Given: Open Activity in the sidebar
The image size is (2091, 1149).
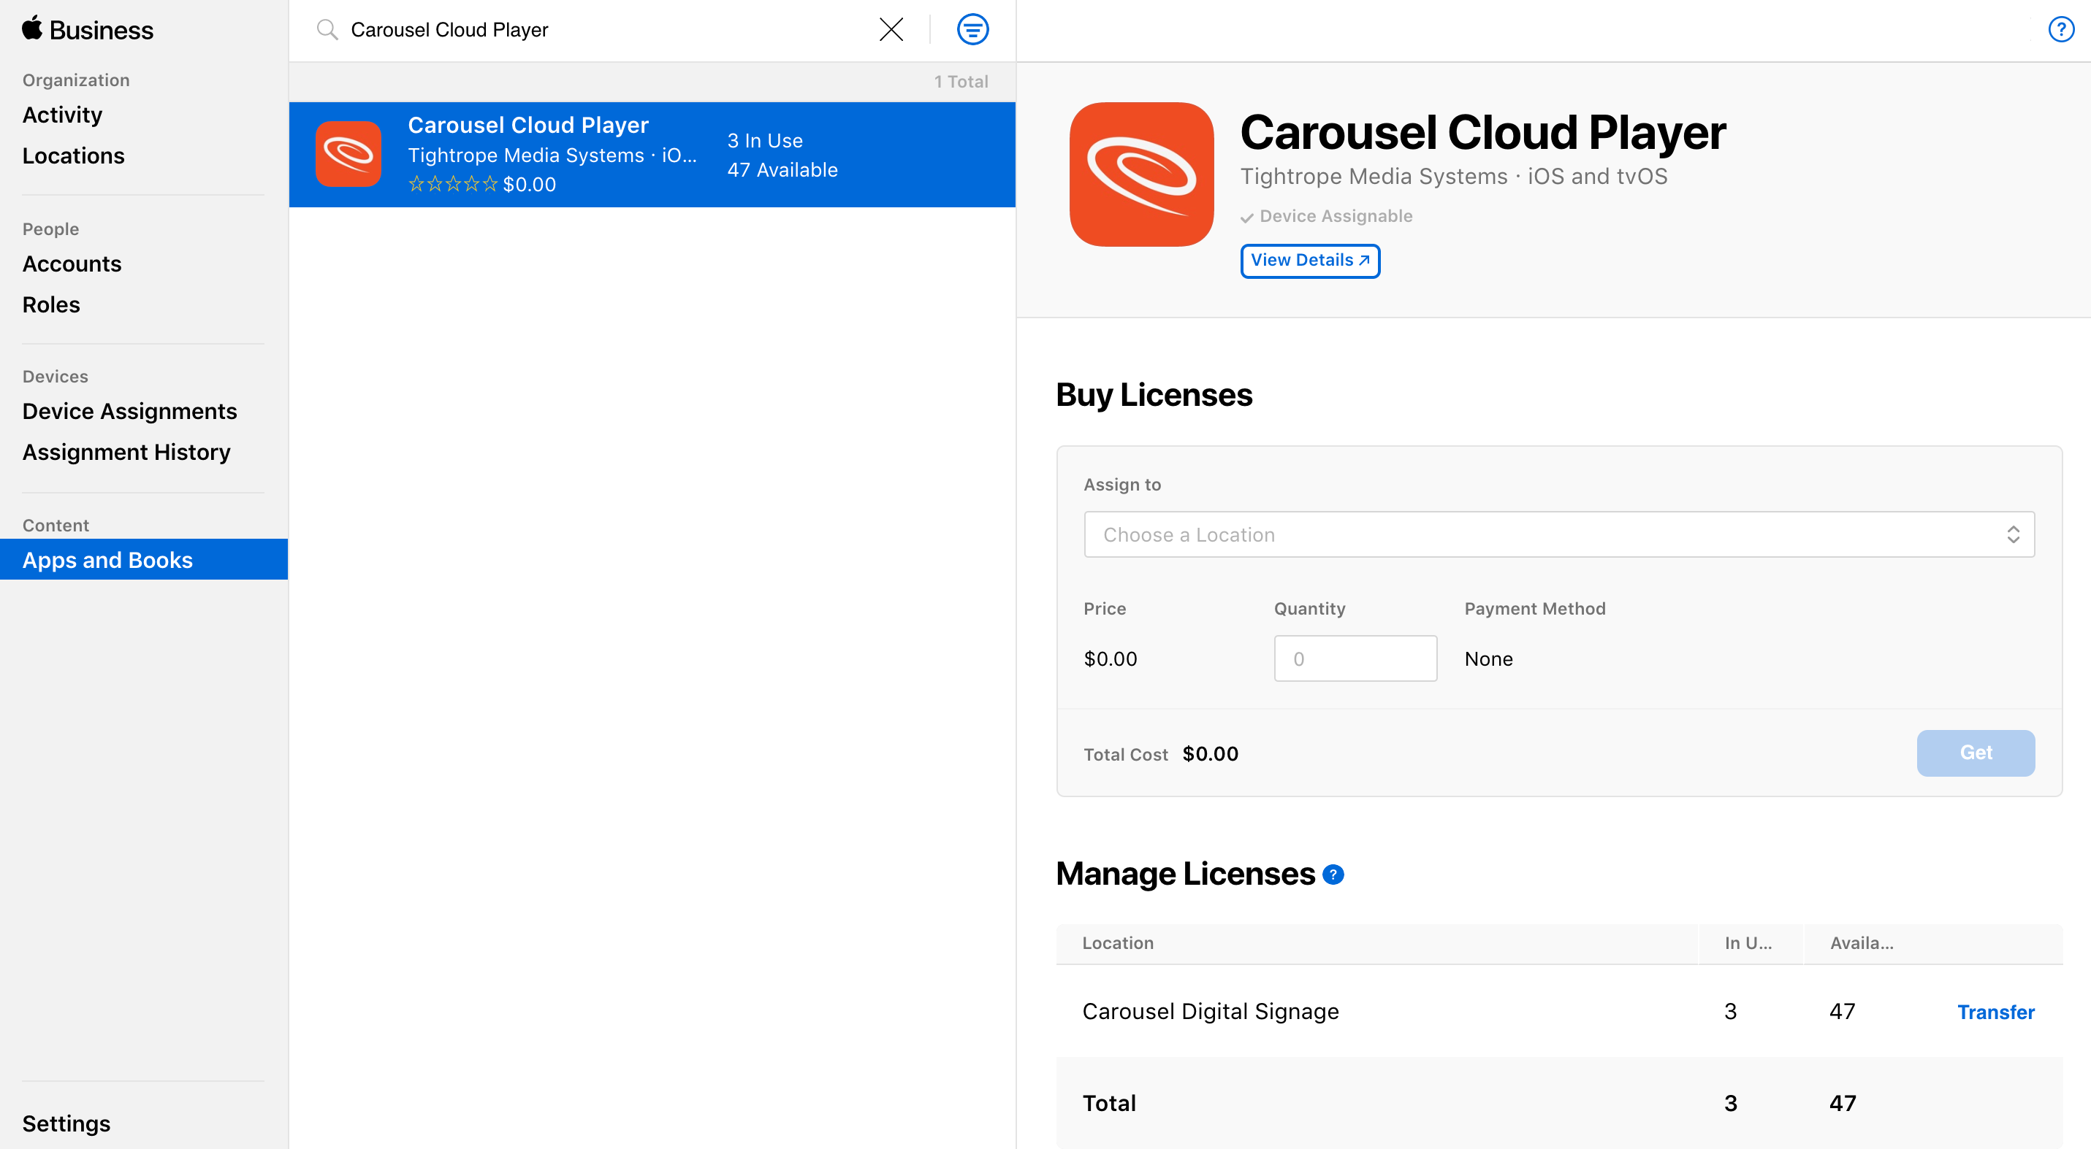Looking at the screenshot, I should tap(63, 115).
